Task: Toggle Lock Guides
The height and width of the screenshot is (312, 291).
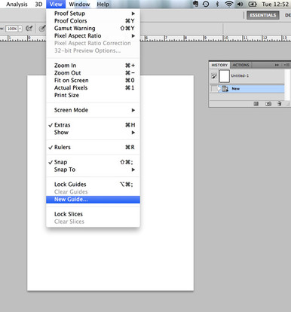Action: (x=93, y=185)
